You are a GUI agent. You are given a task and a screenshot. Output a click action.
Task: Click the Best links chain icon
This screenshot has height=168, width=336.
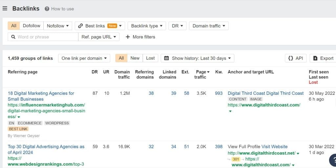point(80,26)
